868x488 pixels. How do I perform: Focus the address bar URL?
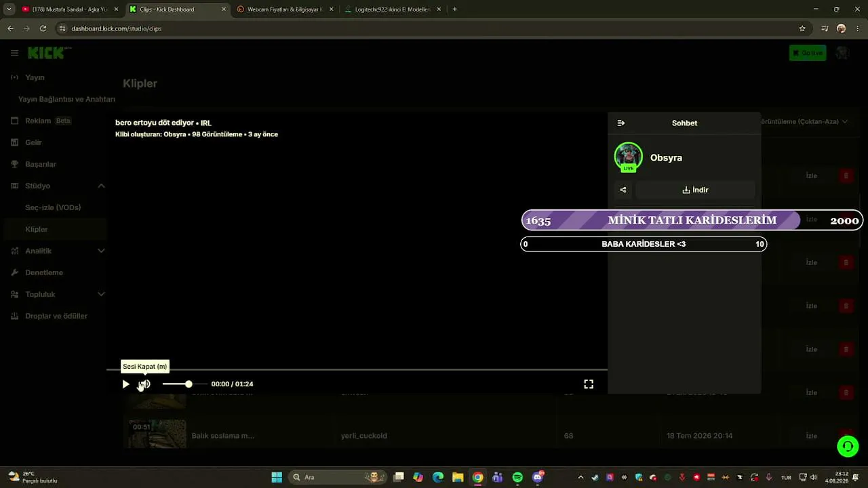pyautogui.click(x=116, y=28)
